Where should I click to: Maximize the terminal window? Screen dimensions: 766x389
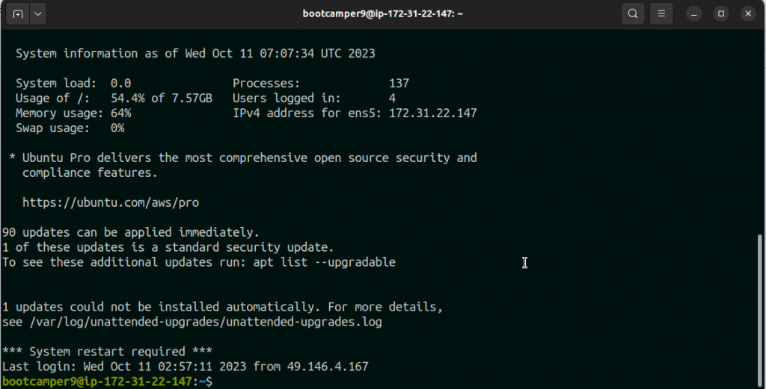tap(721, 13)
